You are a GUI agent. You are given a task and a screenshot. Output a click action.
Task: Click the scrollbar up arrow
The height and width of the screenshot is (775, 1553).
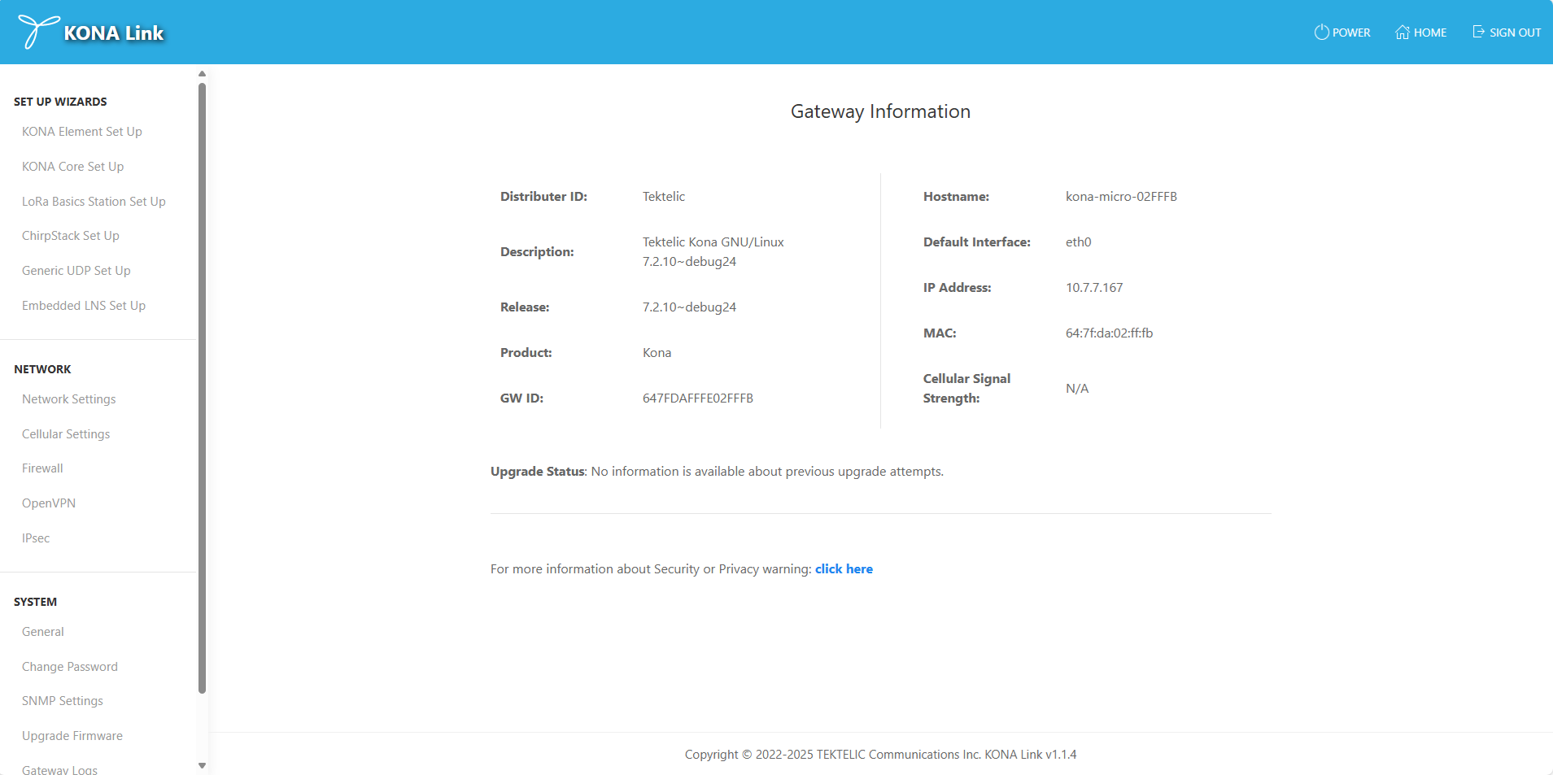pos(201,73)
